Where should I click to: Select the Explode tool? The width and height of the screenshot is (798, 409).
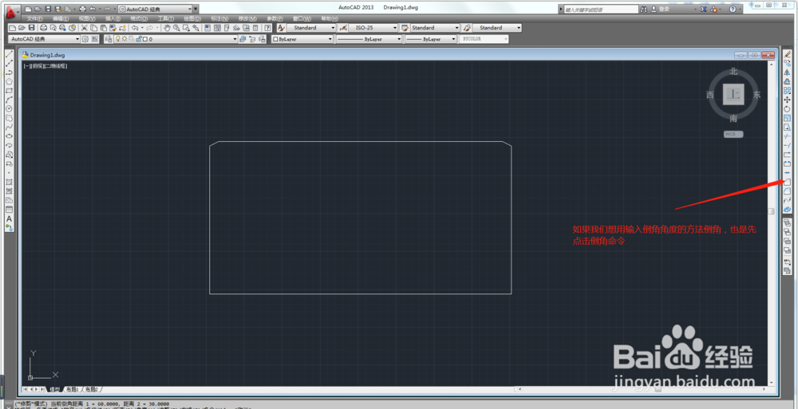(x=788, y=210)
